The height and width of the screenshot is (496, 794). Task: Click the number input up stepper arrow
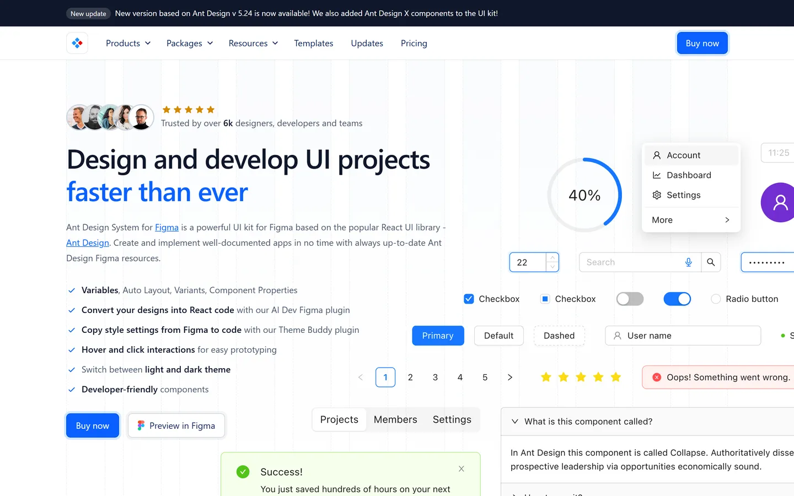[552, 258]
